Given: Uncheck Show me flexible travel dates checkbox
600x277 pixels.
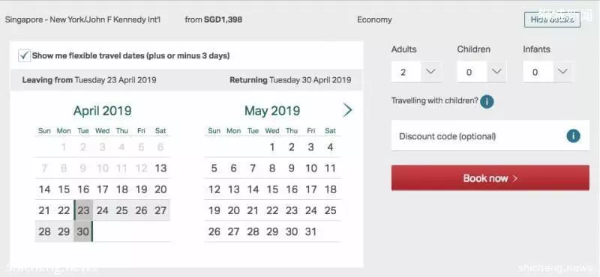Looking at the screenshot, I should coord(24,56).
